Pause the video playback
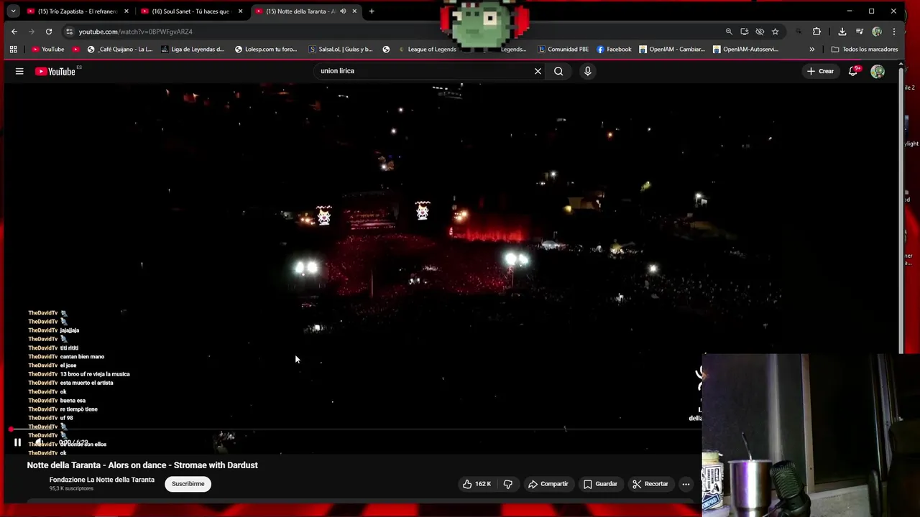 tap(17, 442)
